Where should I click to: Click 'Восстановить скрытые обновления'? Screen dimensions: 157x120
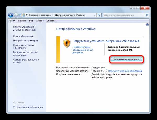tap(25, 54)
